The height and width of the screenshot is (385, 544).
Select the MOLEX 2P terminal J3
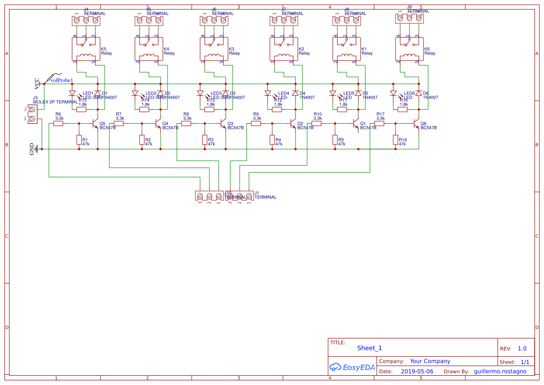[32, 114]
